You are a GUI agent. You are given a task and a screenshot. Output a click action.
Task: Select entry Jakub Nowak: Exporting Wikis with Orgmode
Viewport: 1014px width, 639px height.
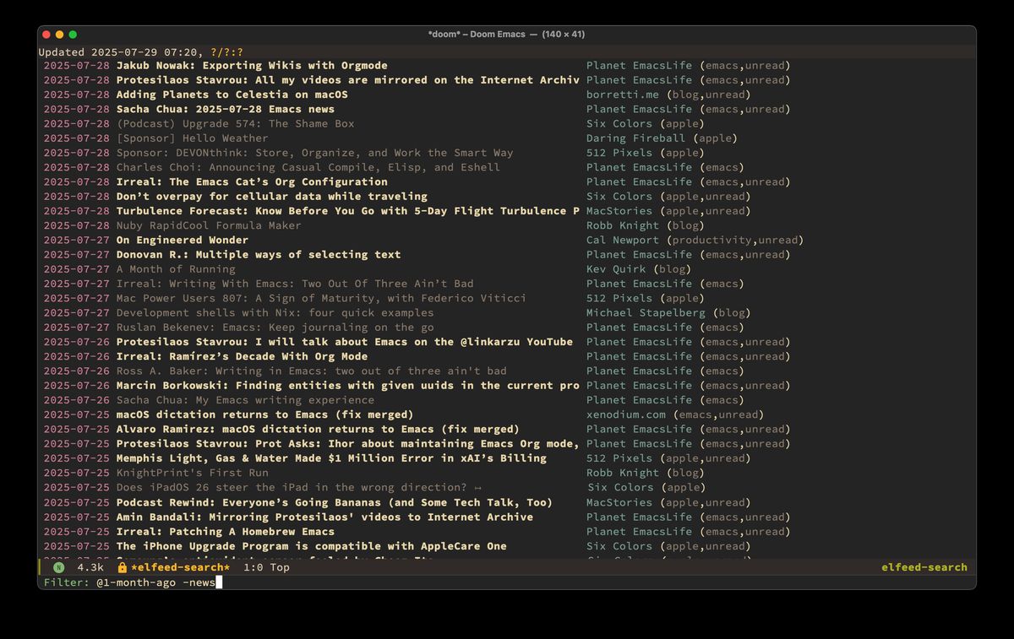click(x=252, y=66)
